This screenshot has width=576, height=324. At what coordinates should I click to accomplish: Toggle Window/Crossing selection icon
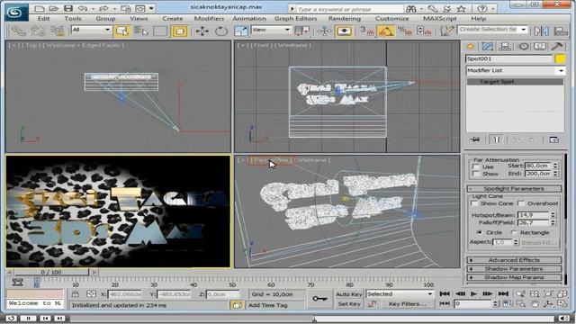click(179, 31)
